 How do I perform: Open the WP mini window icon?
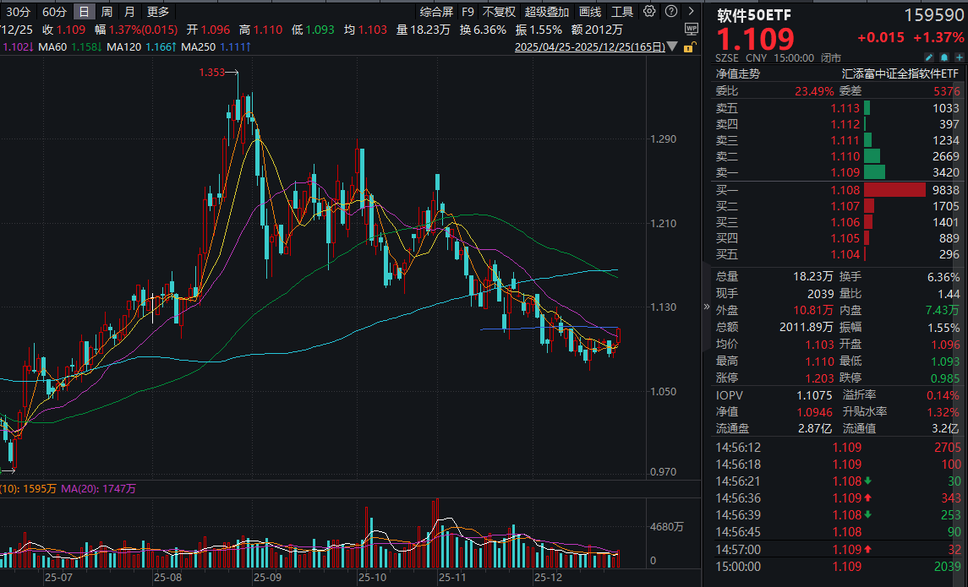click(692, 29)
